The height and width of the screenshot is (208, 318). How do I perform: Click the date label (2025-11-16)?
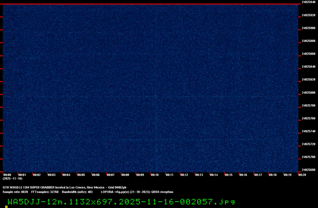(x=13, y=179)
